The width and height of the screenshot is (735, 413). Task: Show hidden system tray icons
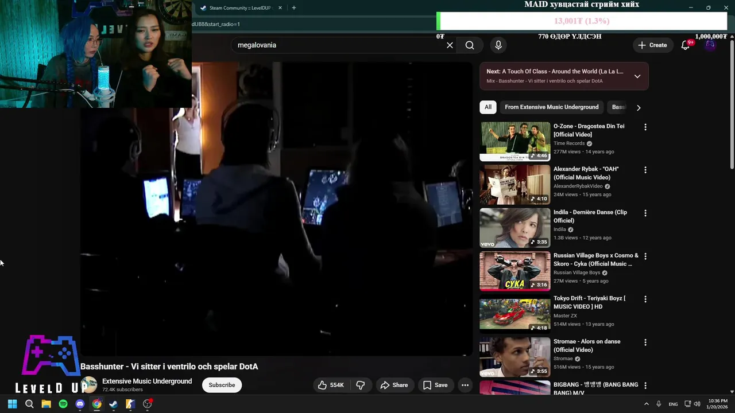coord(646,404)
